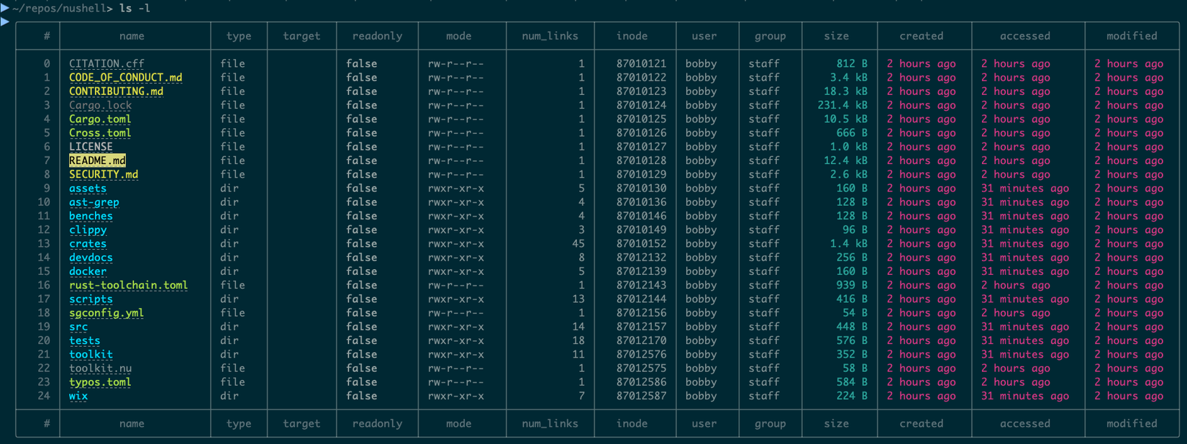Click the "ls -l" command text

click(x=135, y=8)
